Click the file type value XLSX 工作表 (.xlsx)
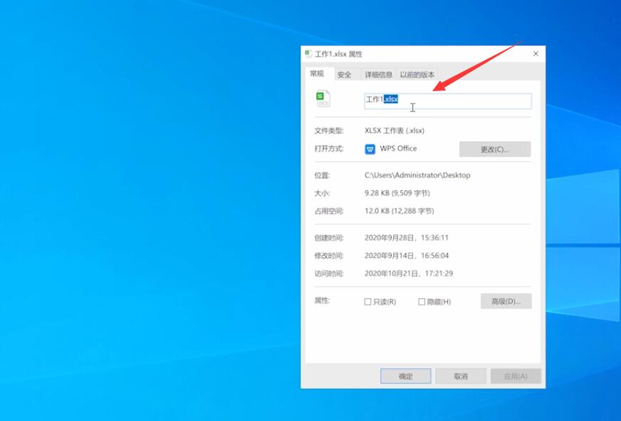This screenshot has width=621, height=421. pos(395,130)
